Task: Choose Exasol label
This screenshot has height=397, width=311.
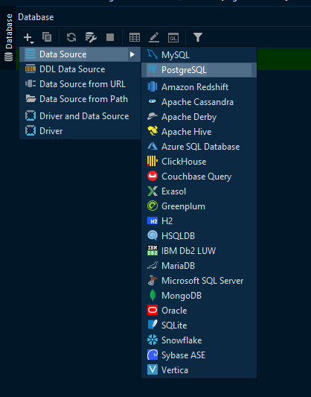Action: tap(173, 191)
